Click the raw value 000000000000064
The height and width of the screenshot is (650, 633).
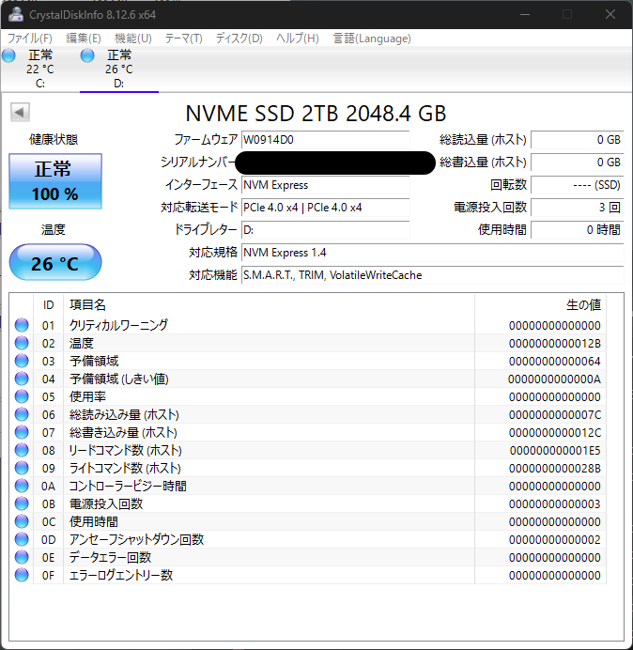555,362
